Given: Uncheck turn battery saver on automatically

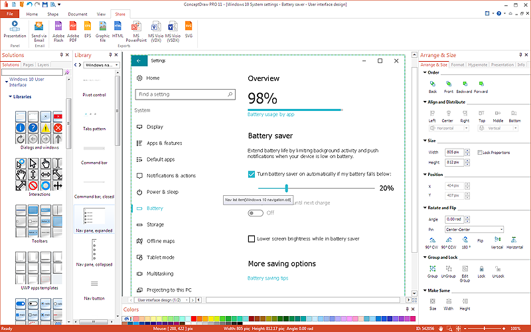Looking at the screenshot, I should (252, 174).
